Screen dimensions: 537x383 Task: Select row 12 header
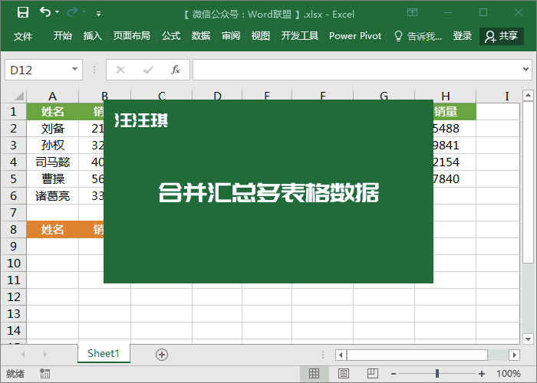tap(13, 297)
